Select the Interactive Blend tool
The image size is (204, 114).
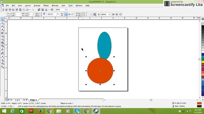[2, 53]
